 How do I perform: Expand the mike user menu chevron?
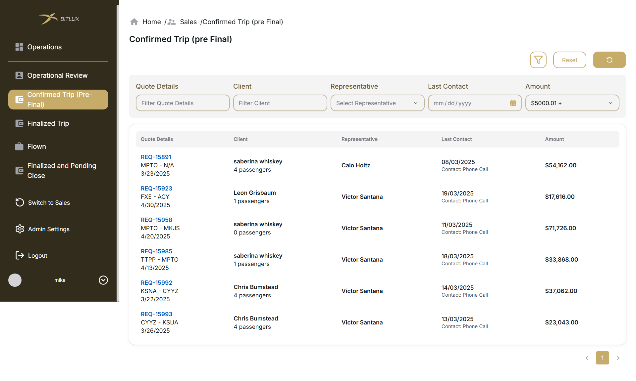[103, 280]
